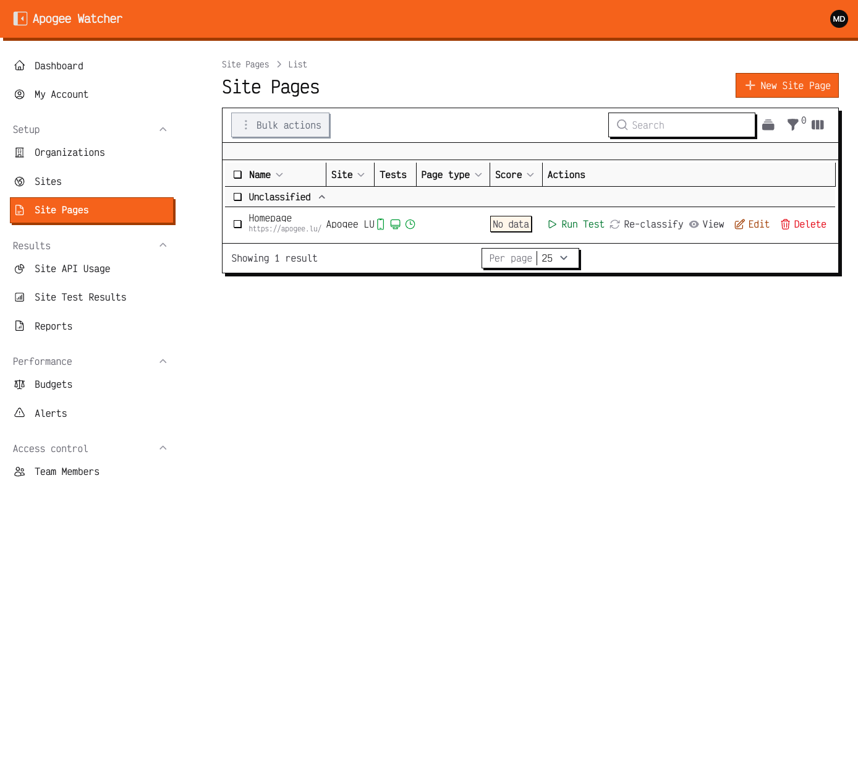Click the mobile test icon for Homepage

[x=381, y=224]
